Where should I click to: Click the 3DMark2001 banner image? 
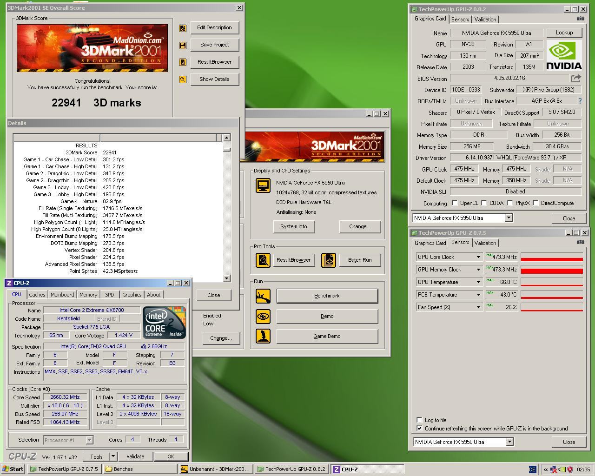coord(93,48)
